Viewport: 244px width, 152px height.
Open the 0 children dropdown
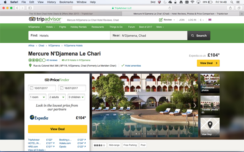coord(76,97)
